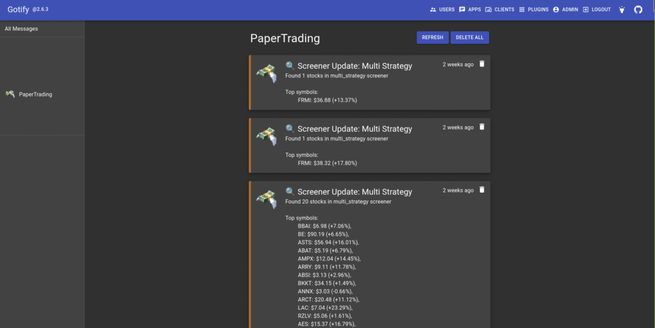Toggle the lightbulb theme switcher

coord(620,10)
